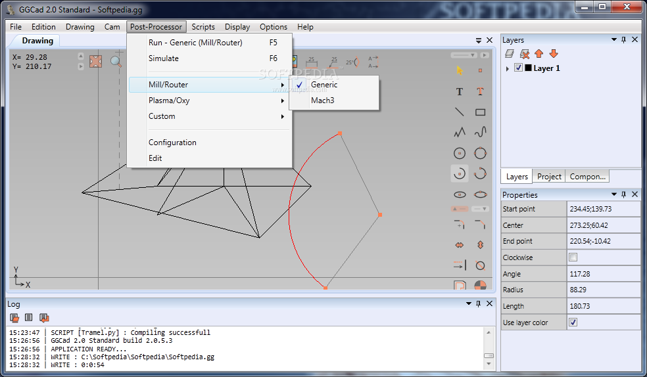Open Layers panel dropdown arrow
Image resolution: width=647 pixels, height=377 pixels.
(x=613, y=39)
